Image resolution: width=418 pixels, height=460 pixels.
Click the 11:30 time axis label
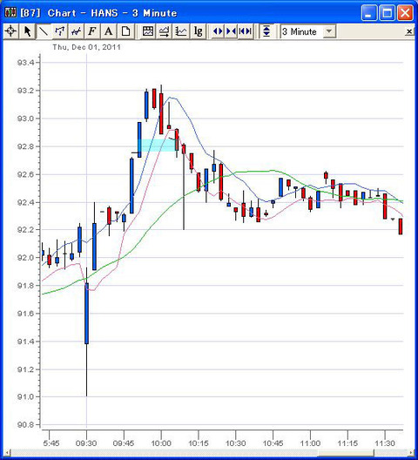point(385,443)
